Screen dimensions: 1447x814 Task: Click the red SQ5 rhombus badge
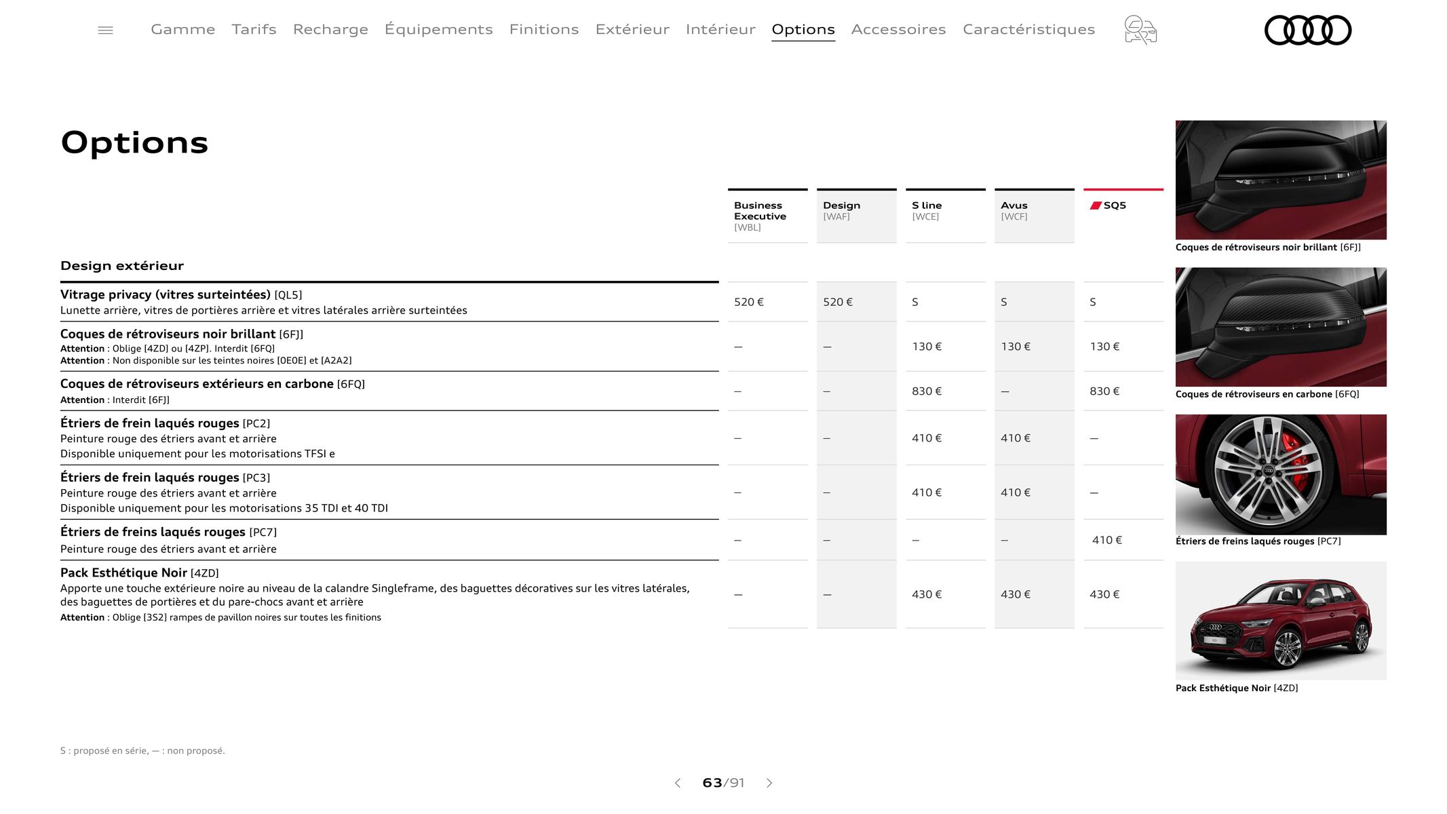point(1096,206)
